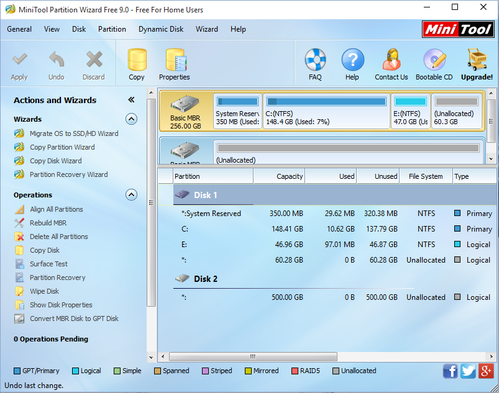This screenshot has width=499, height=393.
Task: Collapse the Actions and Wizards panel
Action: pos(131,100)
